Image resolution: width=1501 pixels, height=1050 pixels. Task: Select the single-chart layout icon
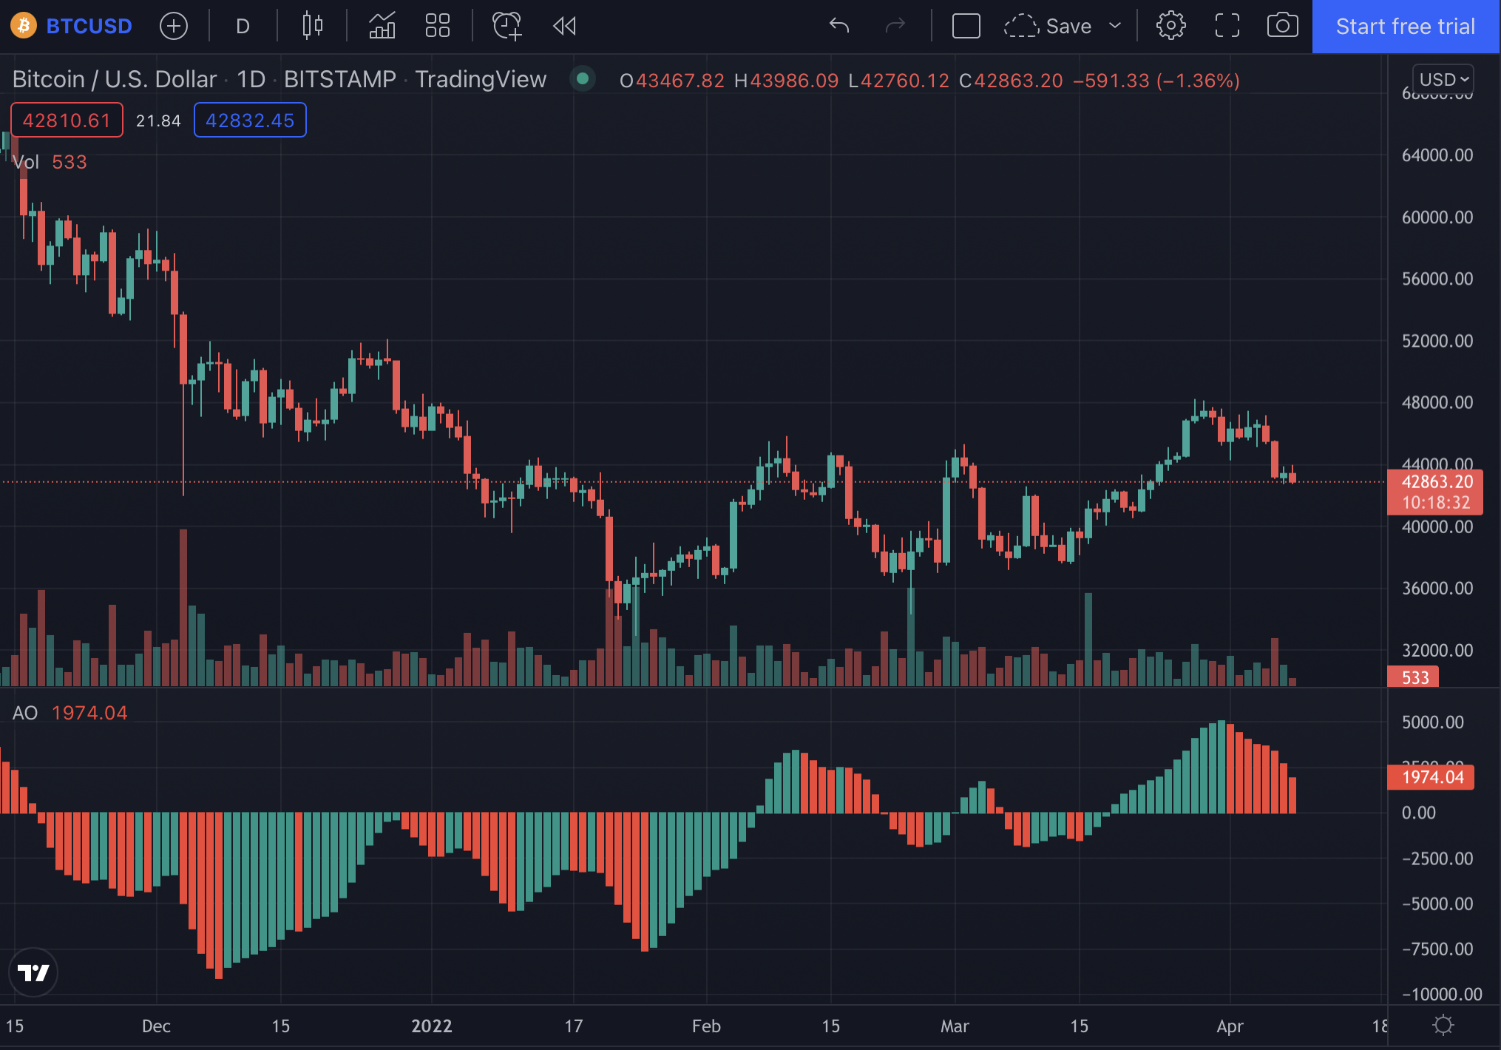966,26
